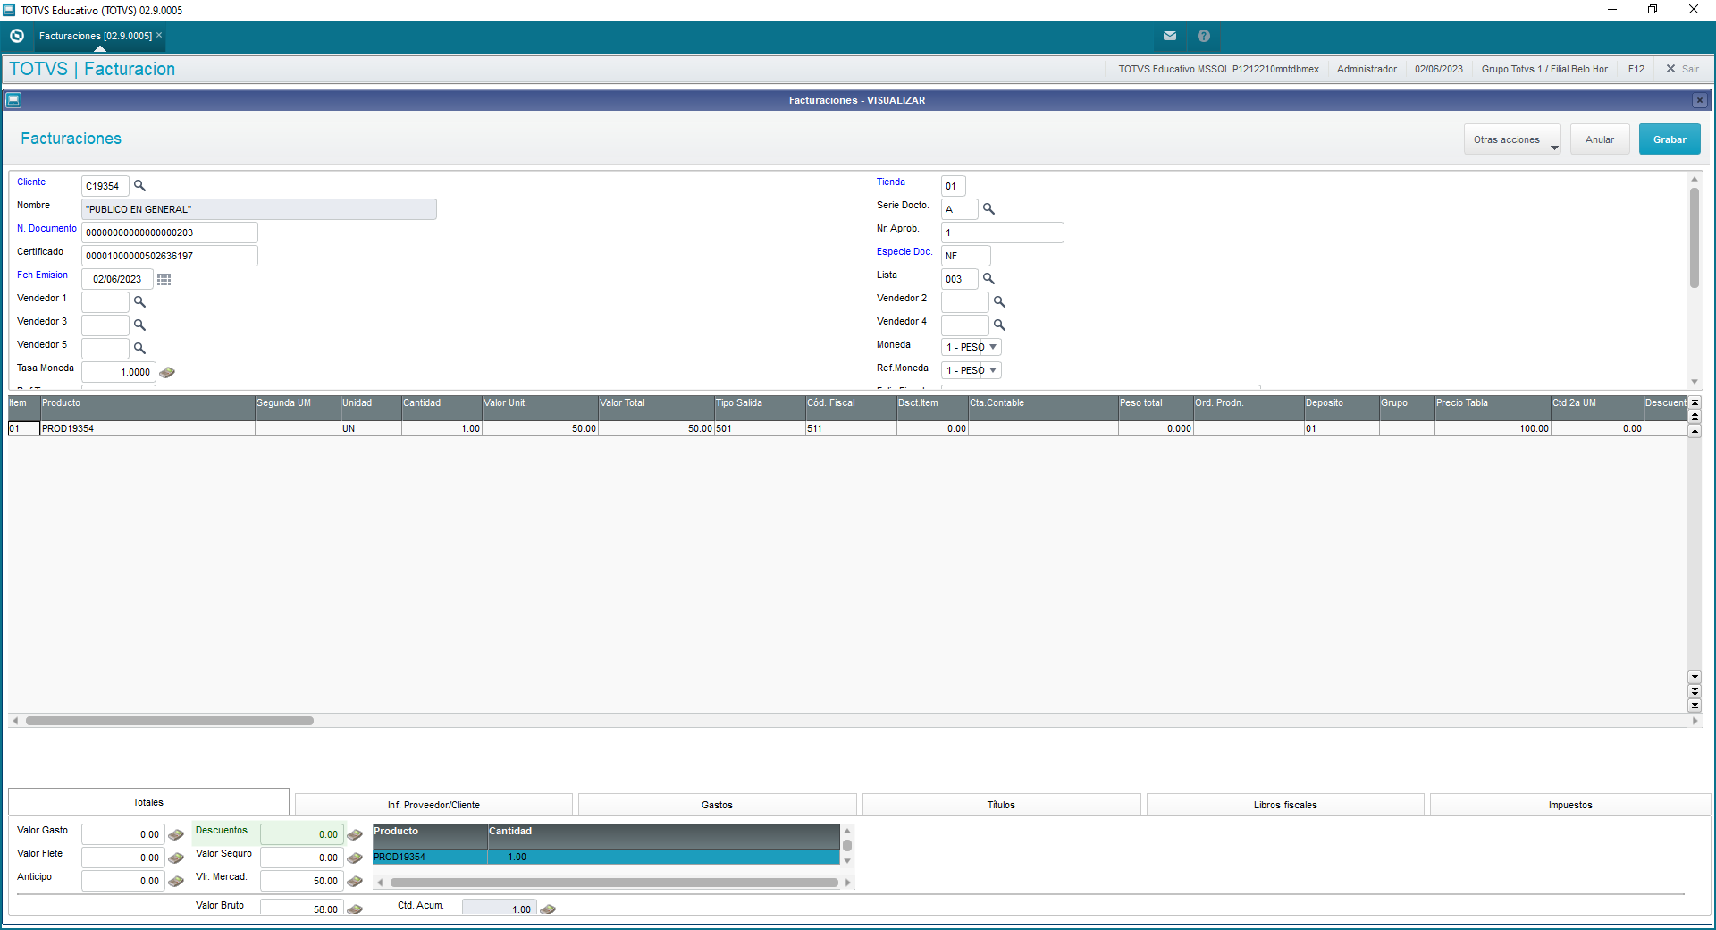Click calculator icon beside Tasa Moneda
1716x930 pixels.
point(167,372)
